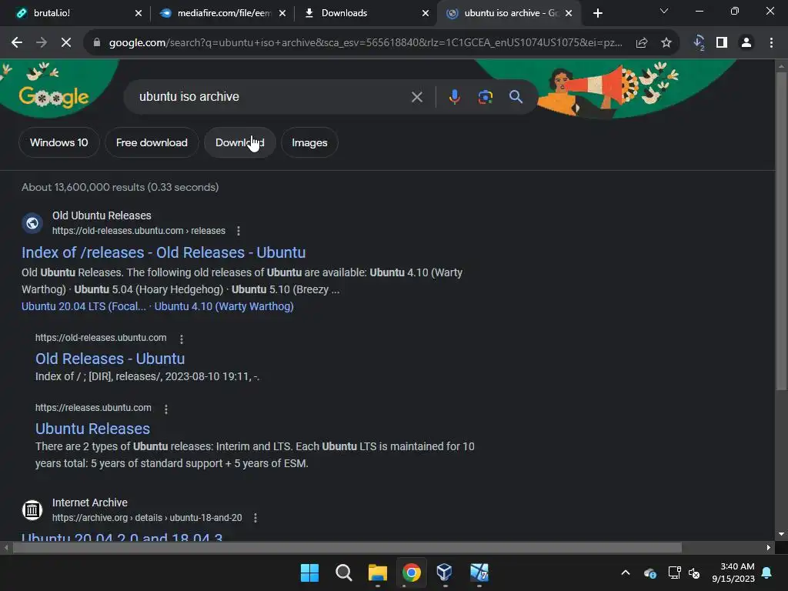
Task: Open more options for Old Ubuntu Releases result
Action: pyautogui.click(x=239, y=231)
